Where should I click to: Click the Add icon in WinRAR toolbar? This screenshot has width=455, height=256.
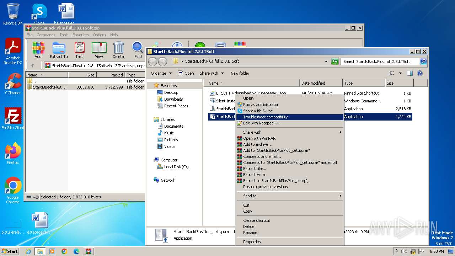click(x=38, y=50)
